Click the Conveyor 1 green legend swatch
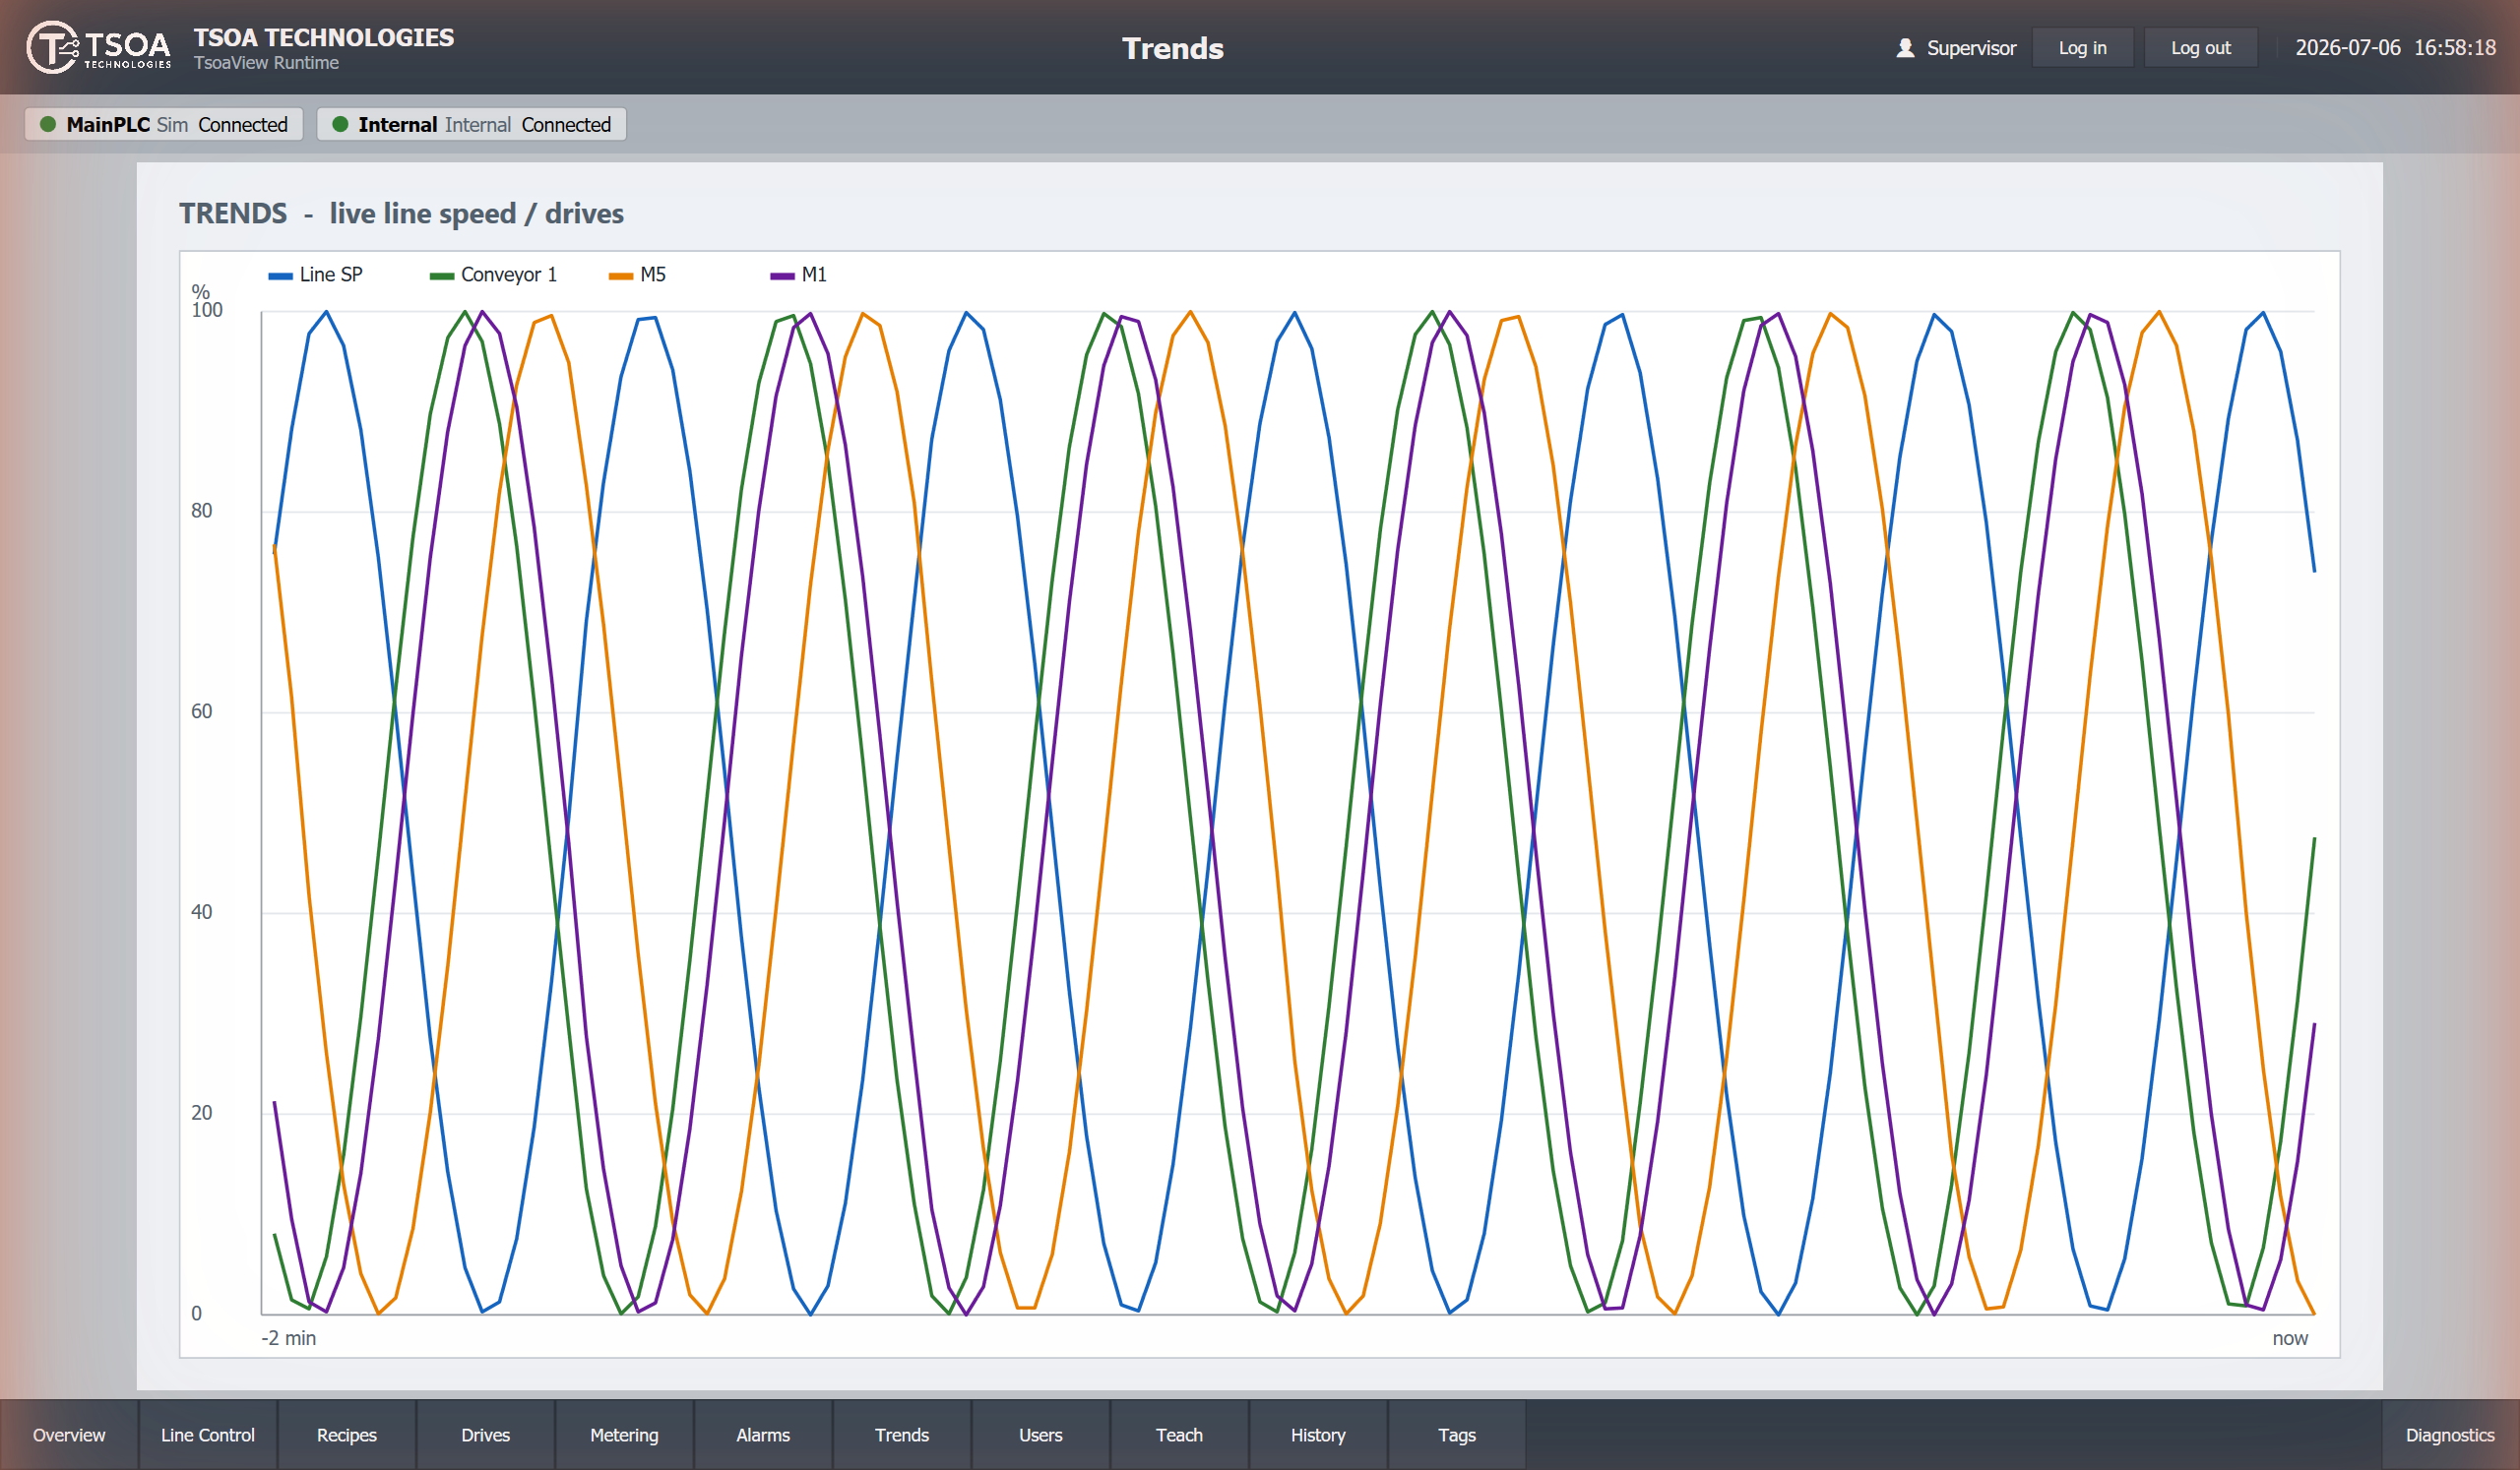The height and width of the screenshot is (1470, 2520). click(441, 276)
